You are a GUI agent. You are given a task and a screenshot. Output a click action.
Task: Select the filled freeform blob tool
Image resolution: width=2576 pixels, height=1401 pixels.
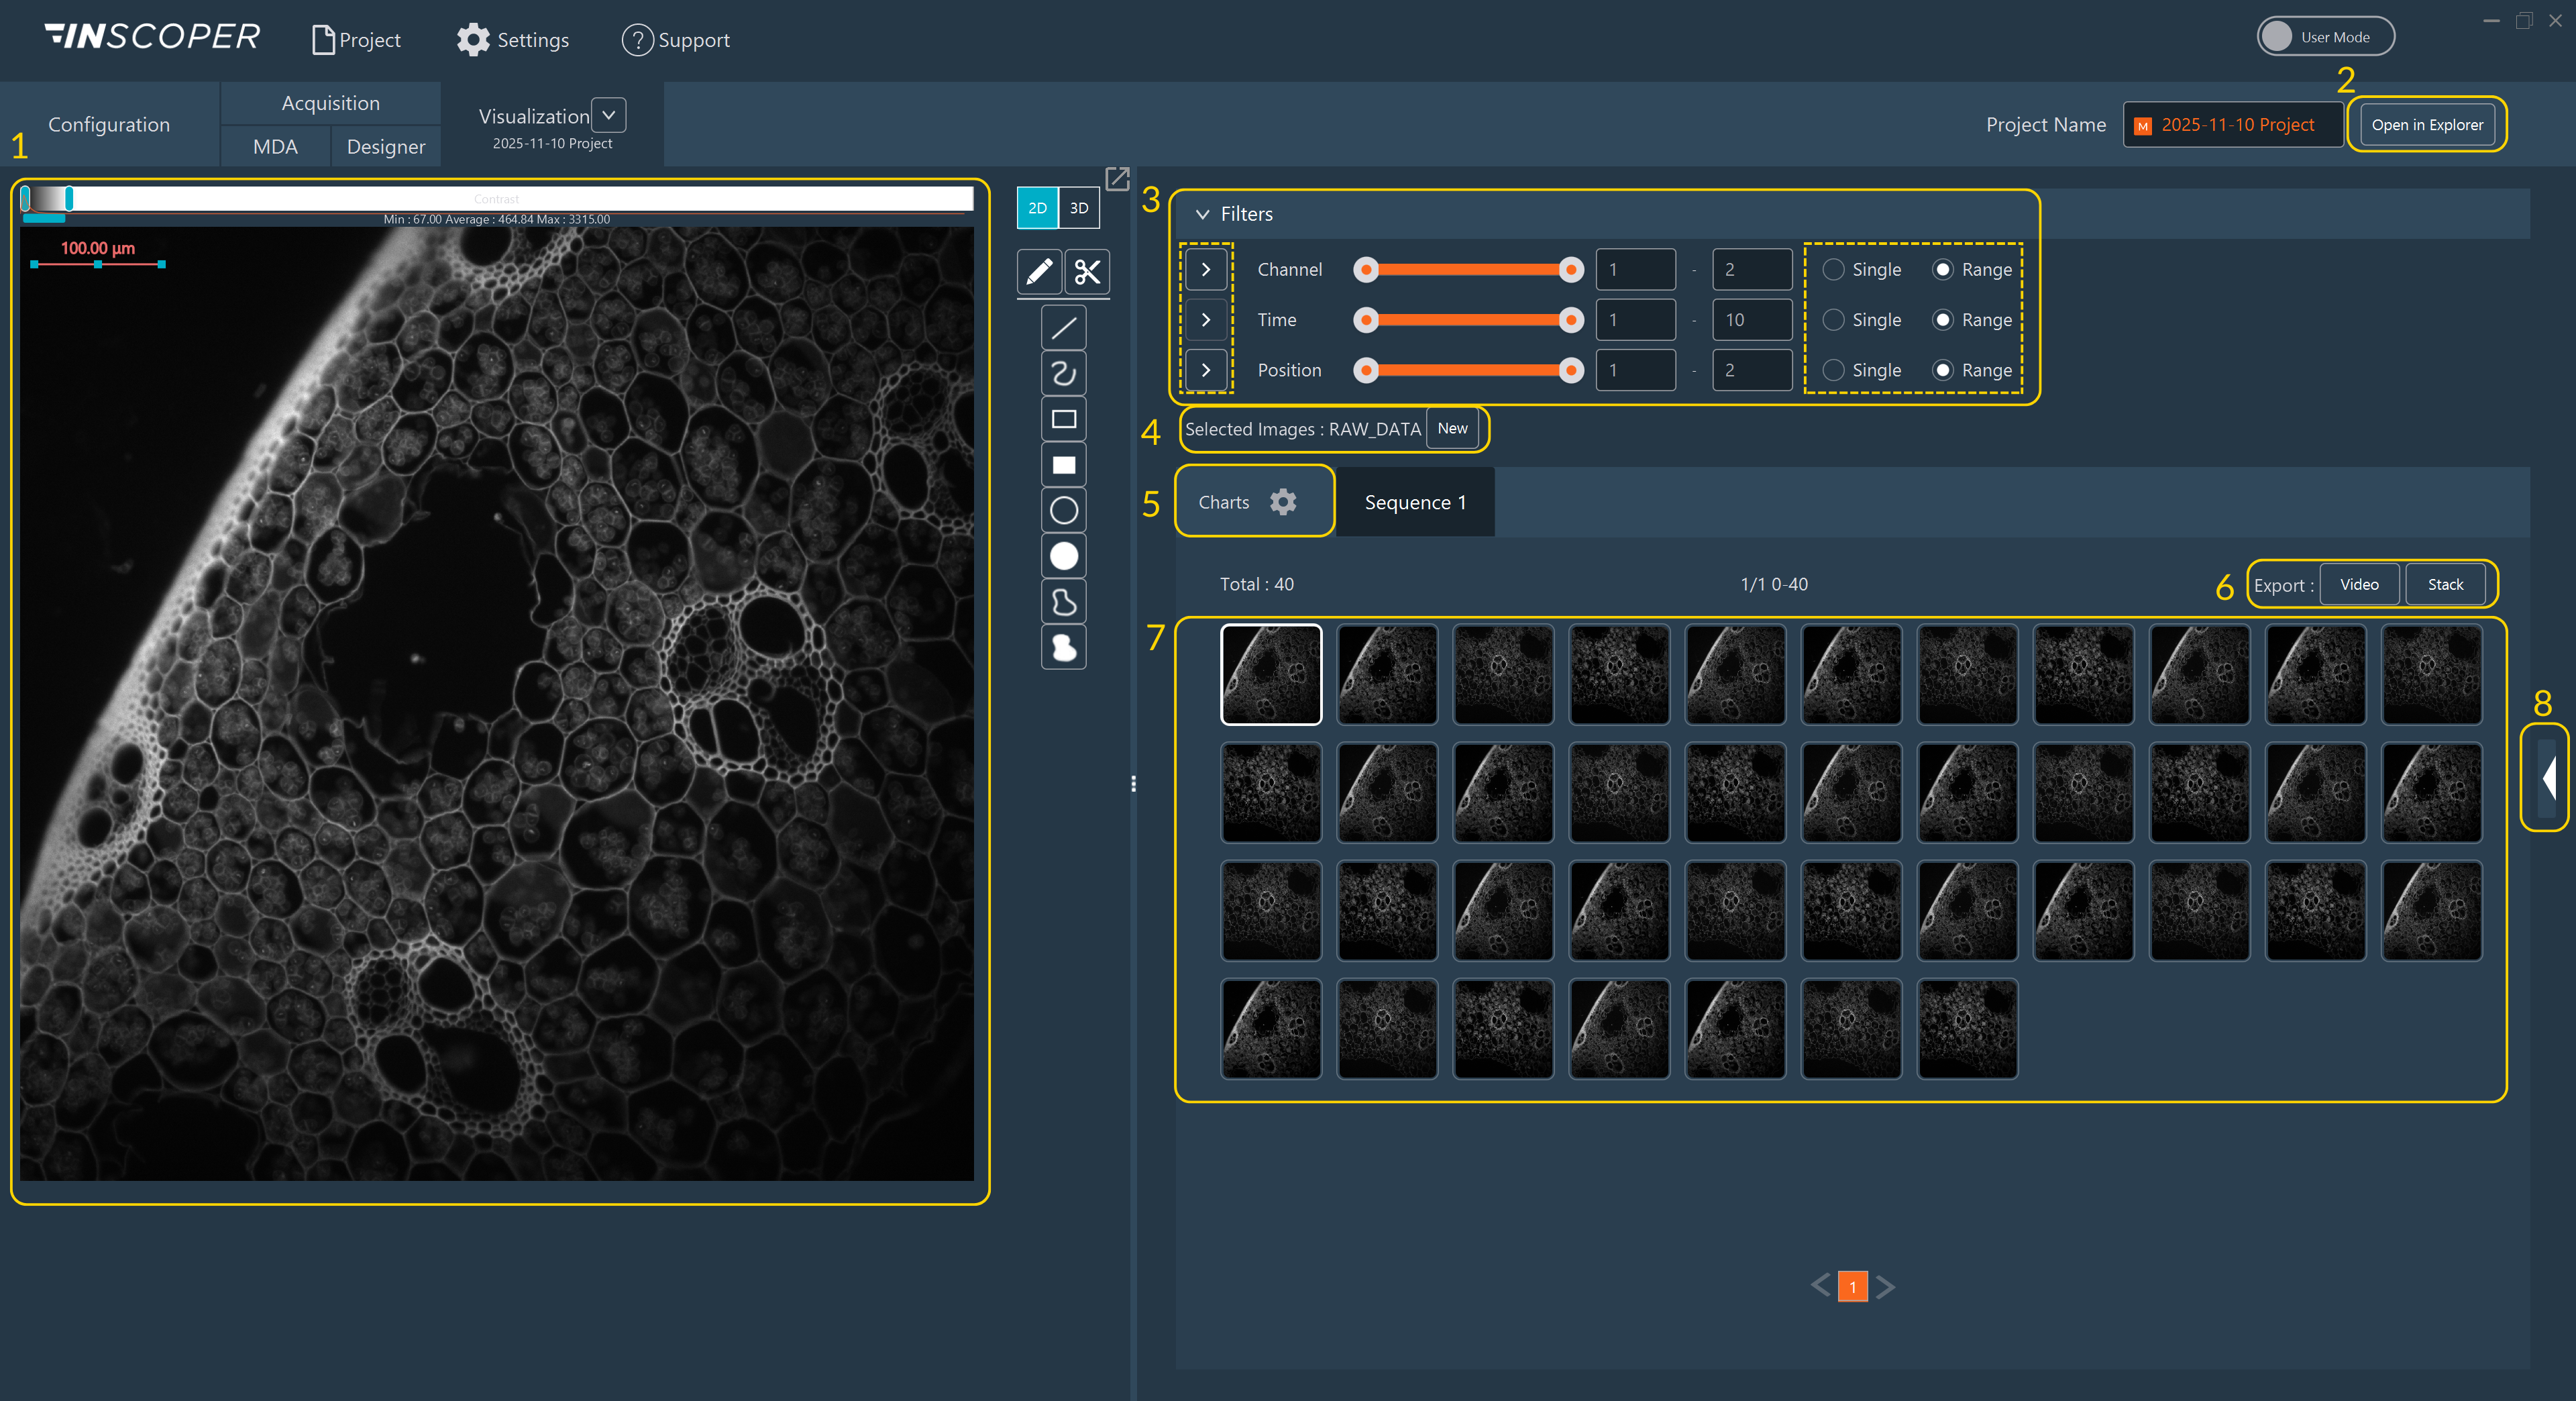(x=1063, y=647)
